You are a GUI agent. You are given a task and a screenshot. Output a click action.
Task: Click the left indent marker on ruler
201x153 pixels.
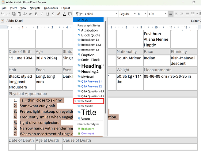19,28
